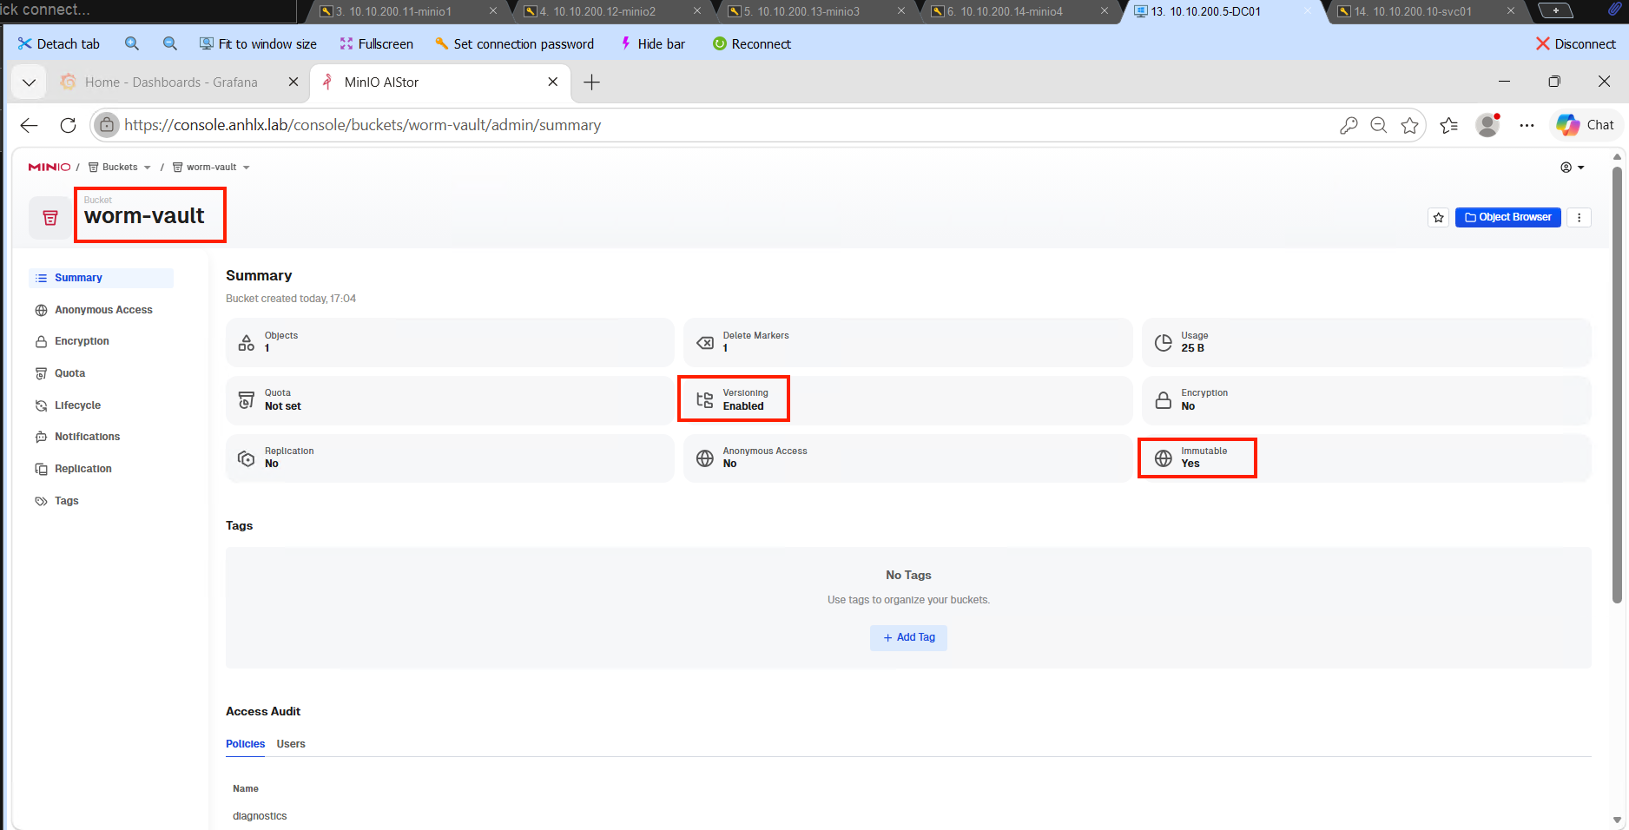Viewport: 1629px width, 830px height.
Task: Click the 'diagnostics' policy name
Action: tap(260, 816)
